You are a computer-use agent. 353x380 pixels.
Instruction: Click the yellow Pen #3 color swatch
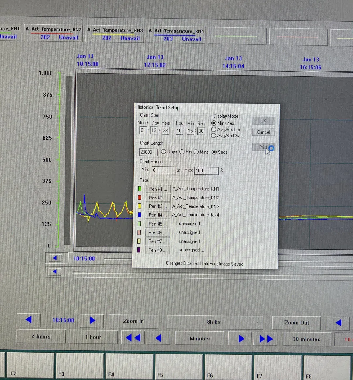(x=139, y=206)
